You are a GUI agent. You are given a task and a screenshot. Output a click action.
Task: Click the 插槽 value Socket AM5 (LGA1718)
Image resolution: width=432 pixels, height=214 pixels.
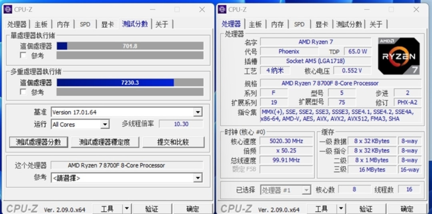(316, 60)
